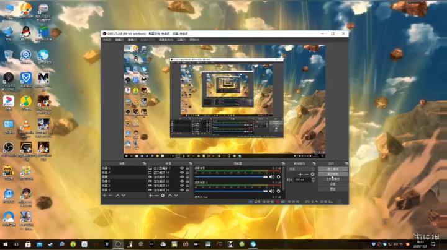This screenshot has height=250, width=447.
Task: Select scene 5 in Scenes list
Action: pyautogui.click(x=124, y=190)
